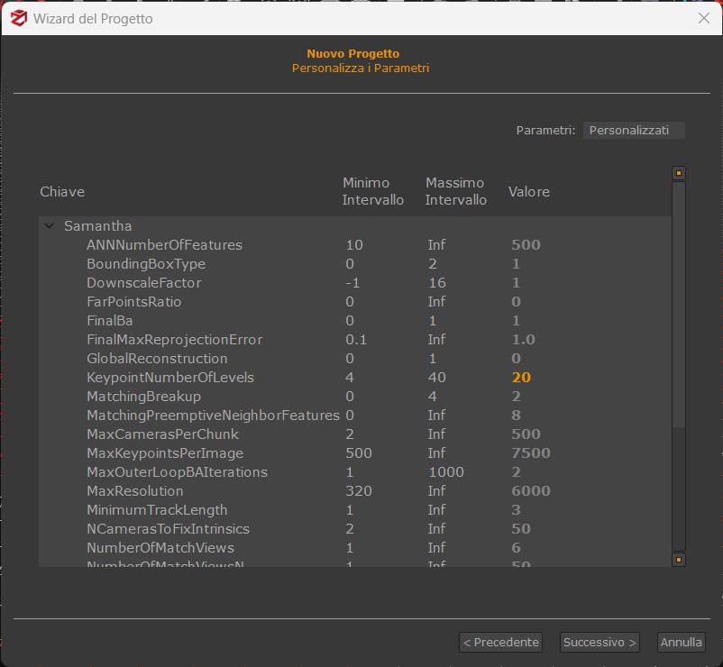Click the minimum -1 of DownscaleFactor
This screenshot has width=723, height=667.
(352, 282)
